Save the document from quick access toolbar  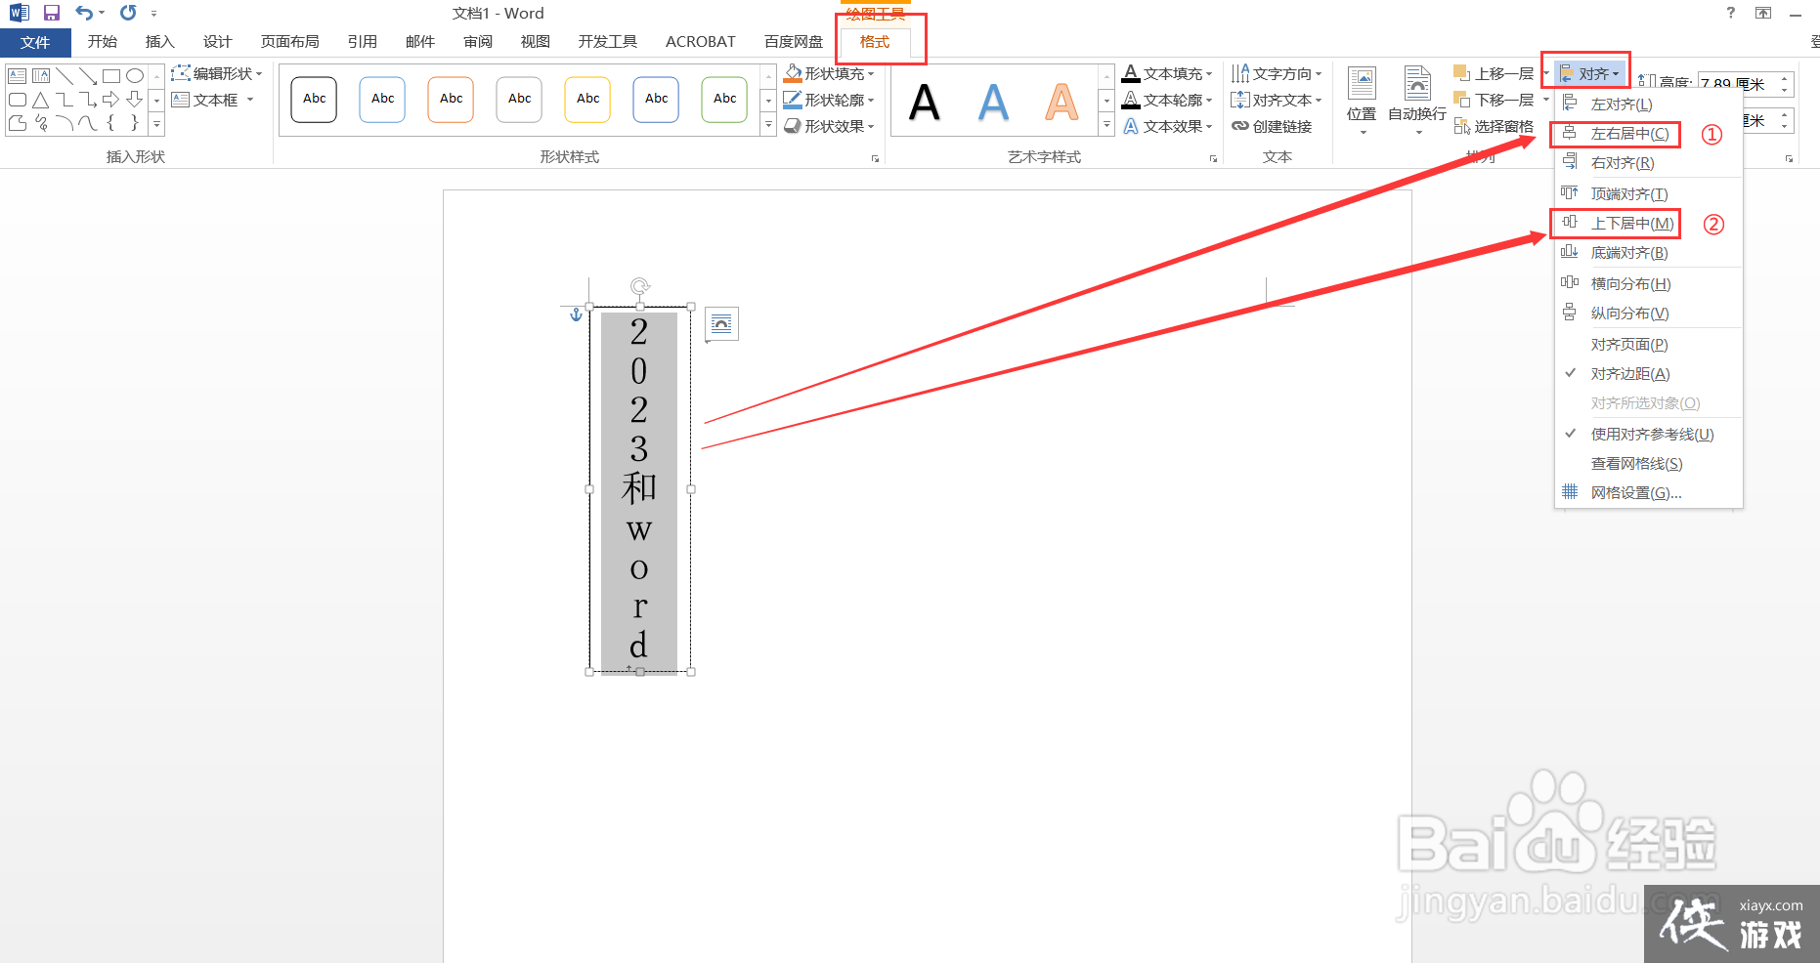coord(52,13)
